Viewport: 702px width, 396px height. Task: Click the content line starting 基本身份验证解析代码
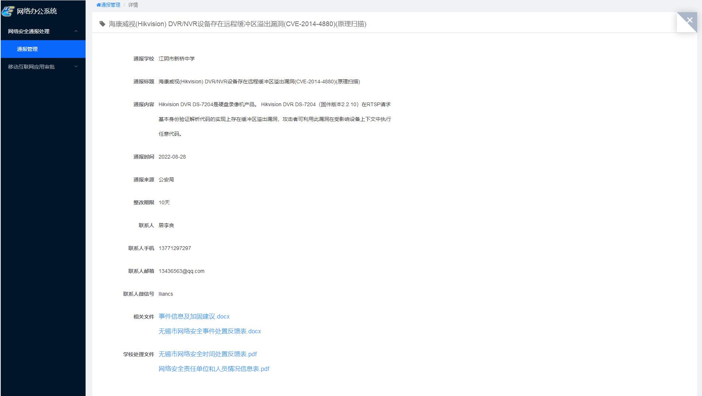click(x=275, y=119)
